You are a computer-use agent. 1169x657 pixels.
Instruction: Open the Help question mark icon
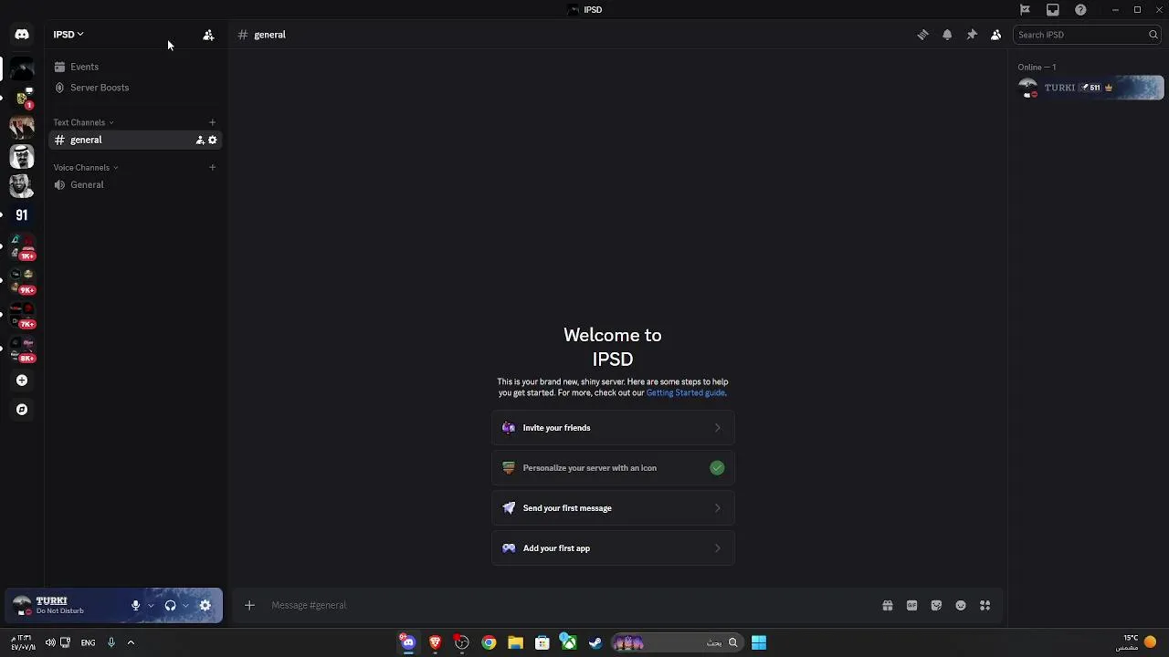pos(1080,9)
